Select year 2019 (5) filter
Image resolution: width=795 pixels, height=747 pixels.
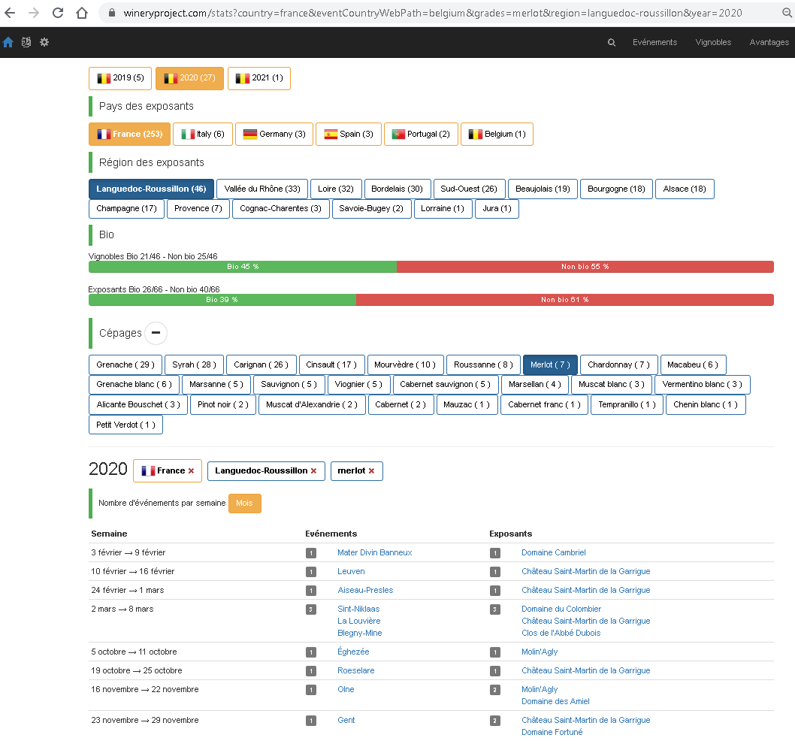[121, 78]
